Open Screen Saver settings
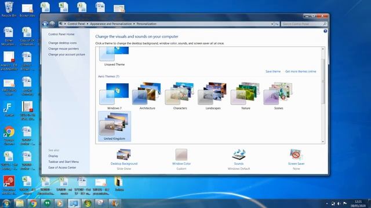Viewport: 371px width, 208px height. tap(296, 159)
